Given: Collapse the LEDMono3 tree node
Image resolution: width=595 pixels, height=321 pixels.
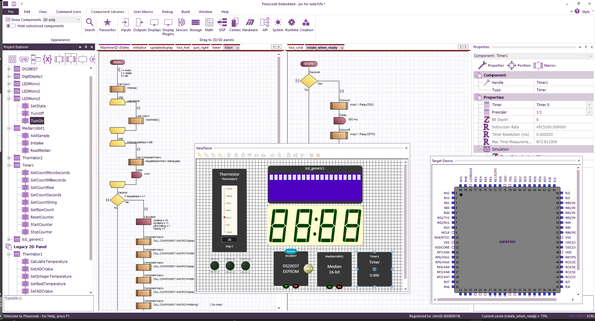Looking at the screenshot, I should click(9, 99).
